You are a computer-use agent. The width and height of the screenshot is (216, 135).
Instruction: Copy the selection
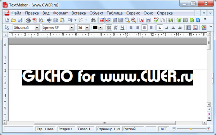point(56,20)
